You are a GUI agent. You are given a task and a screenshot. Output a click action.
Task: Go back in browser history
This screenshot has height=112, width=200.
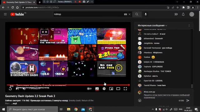click(x=3, y=7)
